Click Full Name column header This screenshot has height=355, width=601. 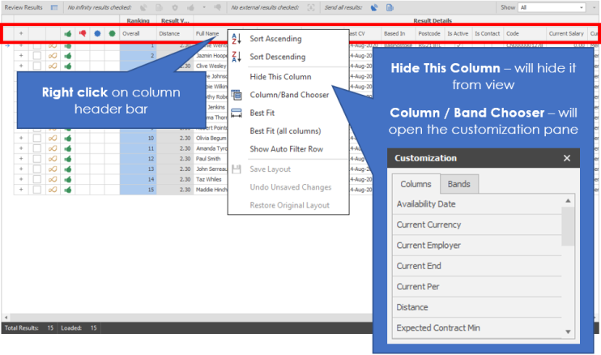(208, 34)
